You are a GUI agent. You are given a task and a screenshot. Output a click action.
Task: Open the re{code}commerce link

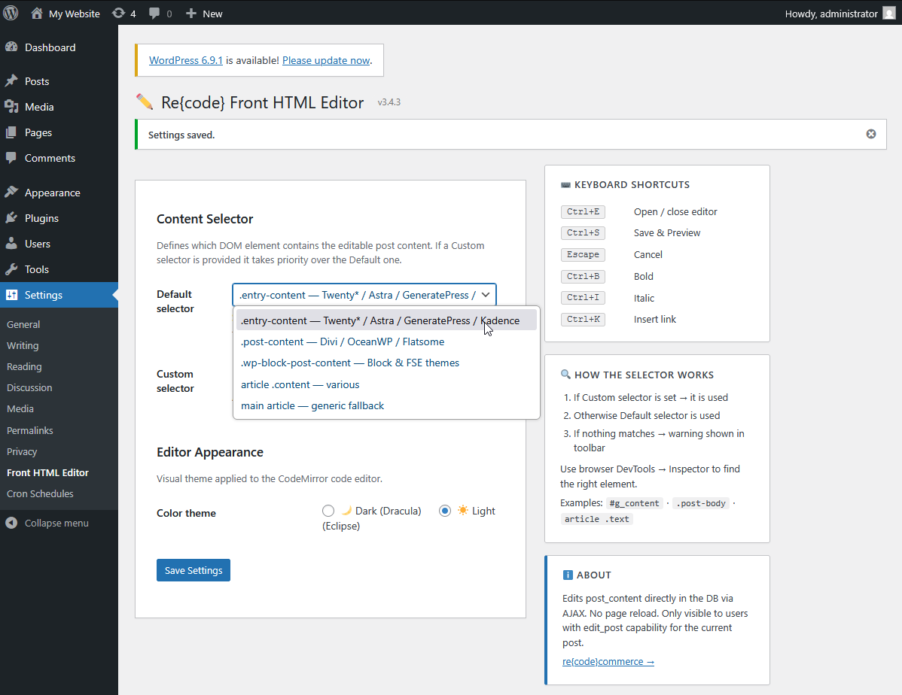point(608,662)
